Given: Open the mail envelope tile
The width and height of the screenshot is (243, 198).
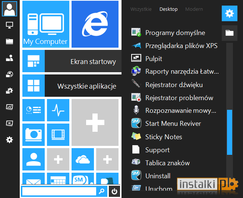Looking at the screenshot, I should tap(34, 178).
